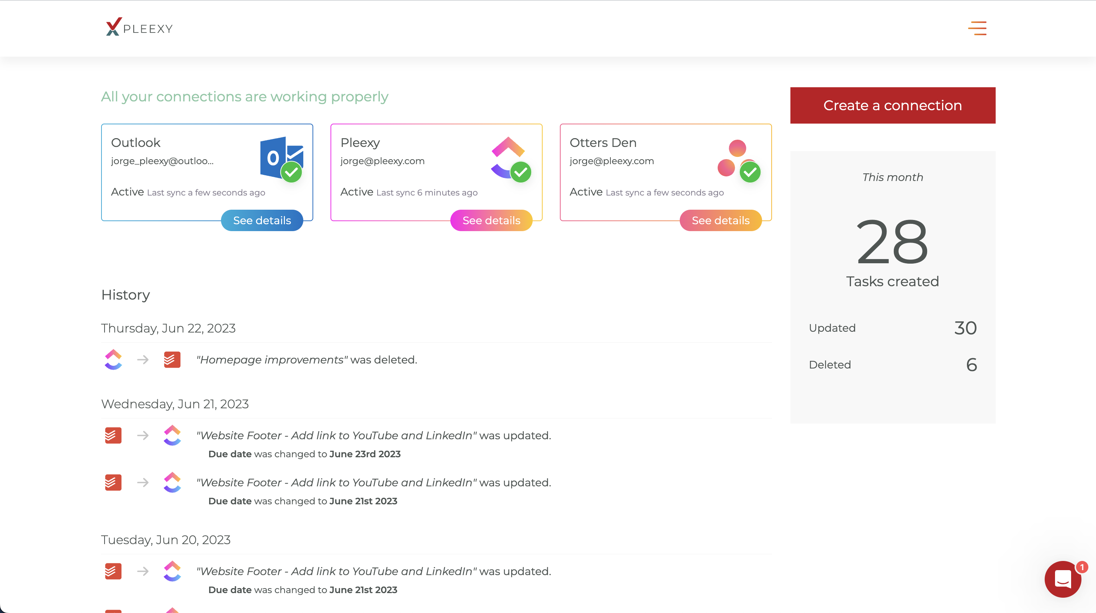This screenshot has width=1096, height=613.
Task: Click the Updated count of 30
Action: pos(965,328)
